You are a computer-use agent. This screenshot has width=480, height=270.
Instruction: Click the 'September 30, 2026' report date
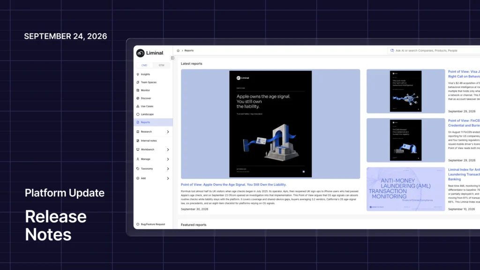click(x=195, y=209)
